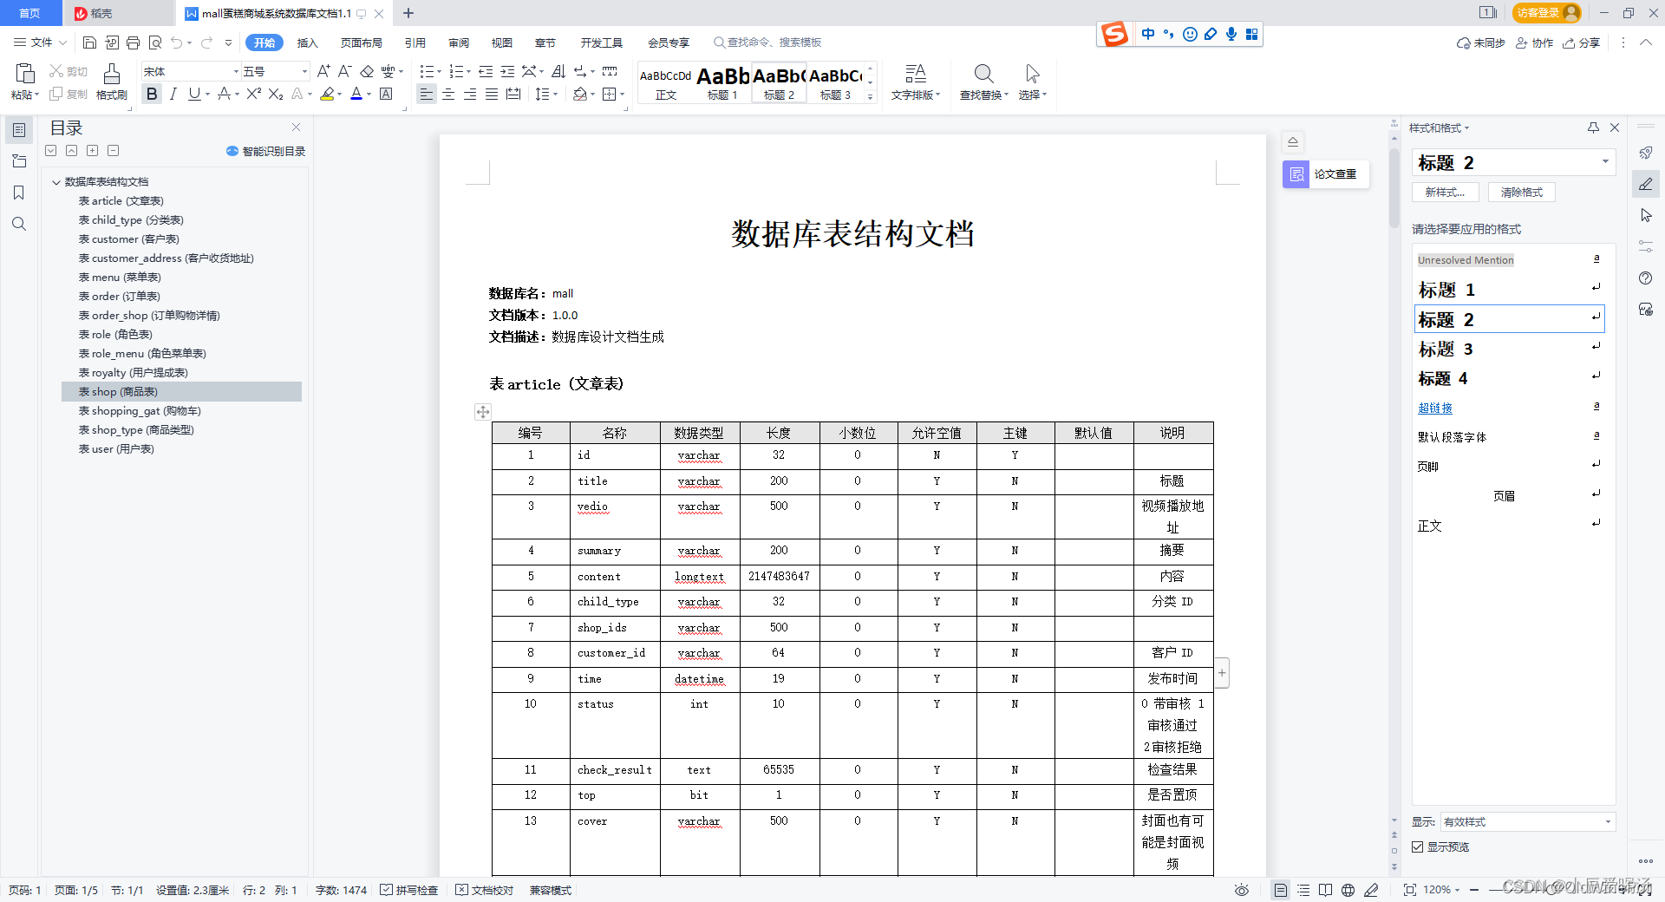
Task: Apply Subscript X₂ formatting
Action: 276,94
